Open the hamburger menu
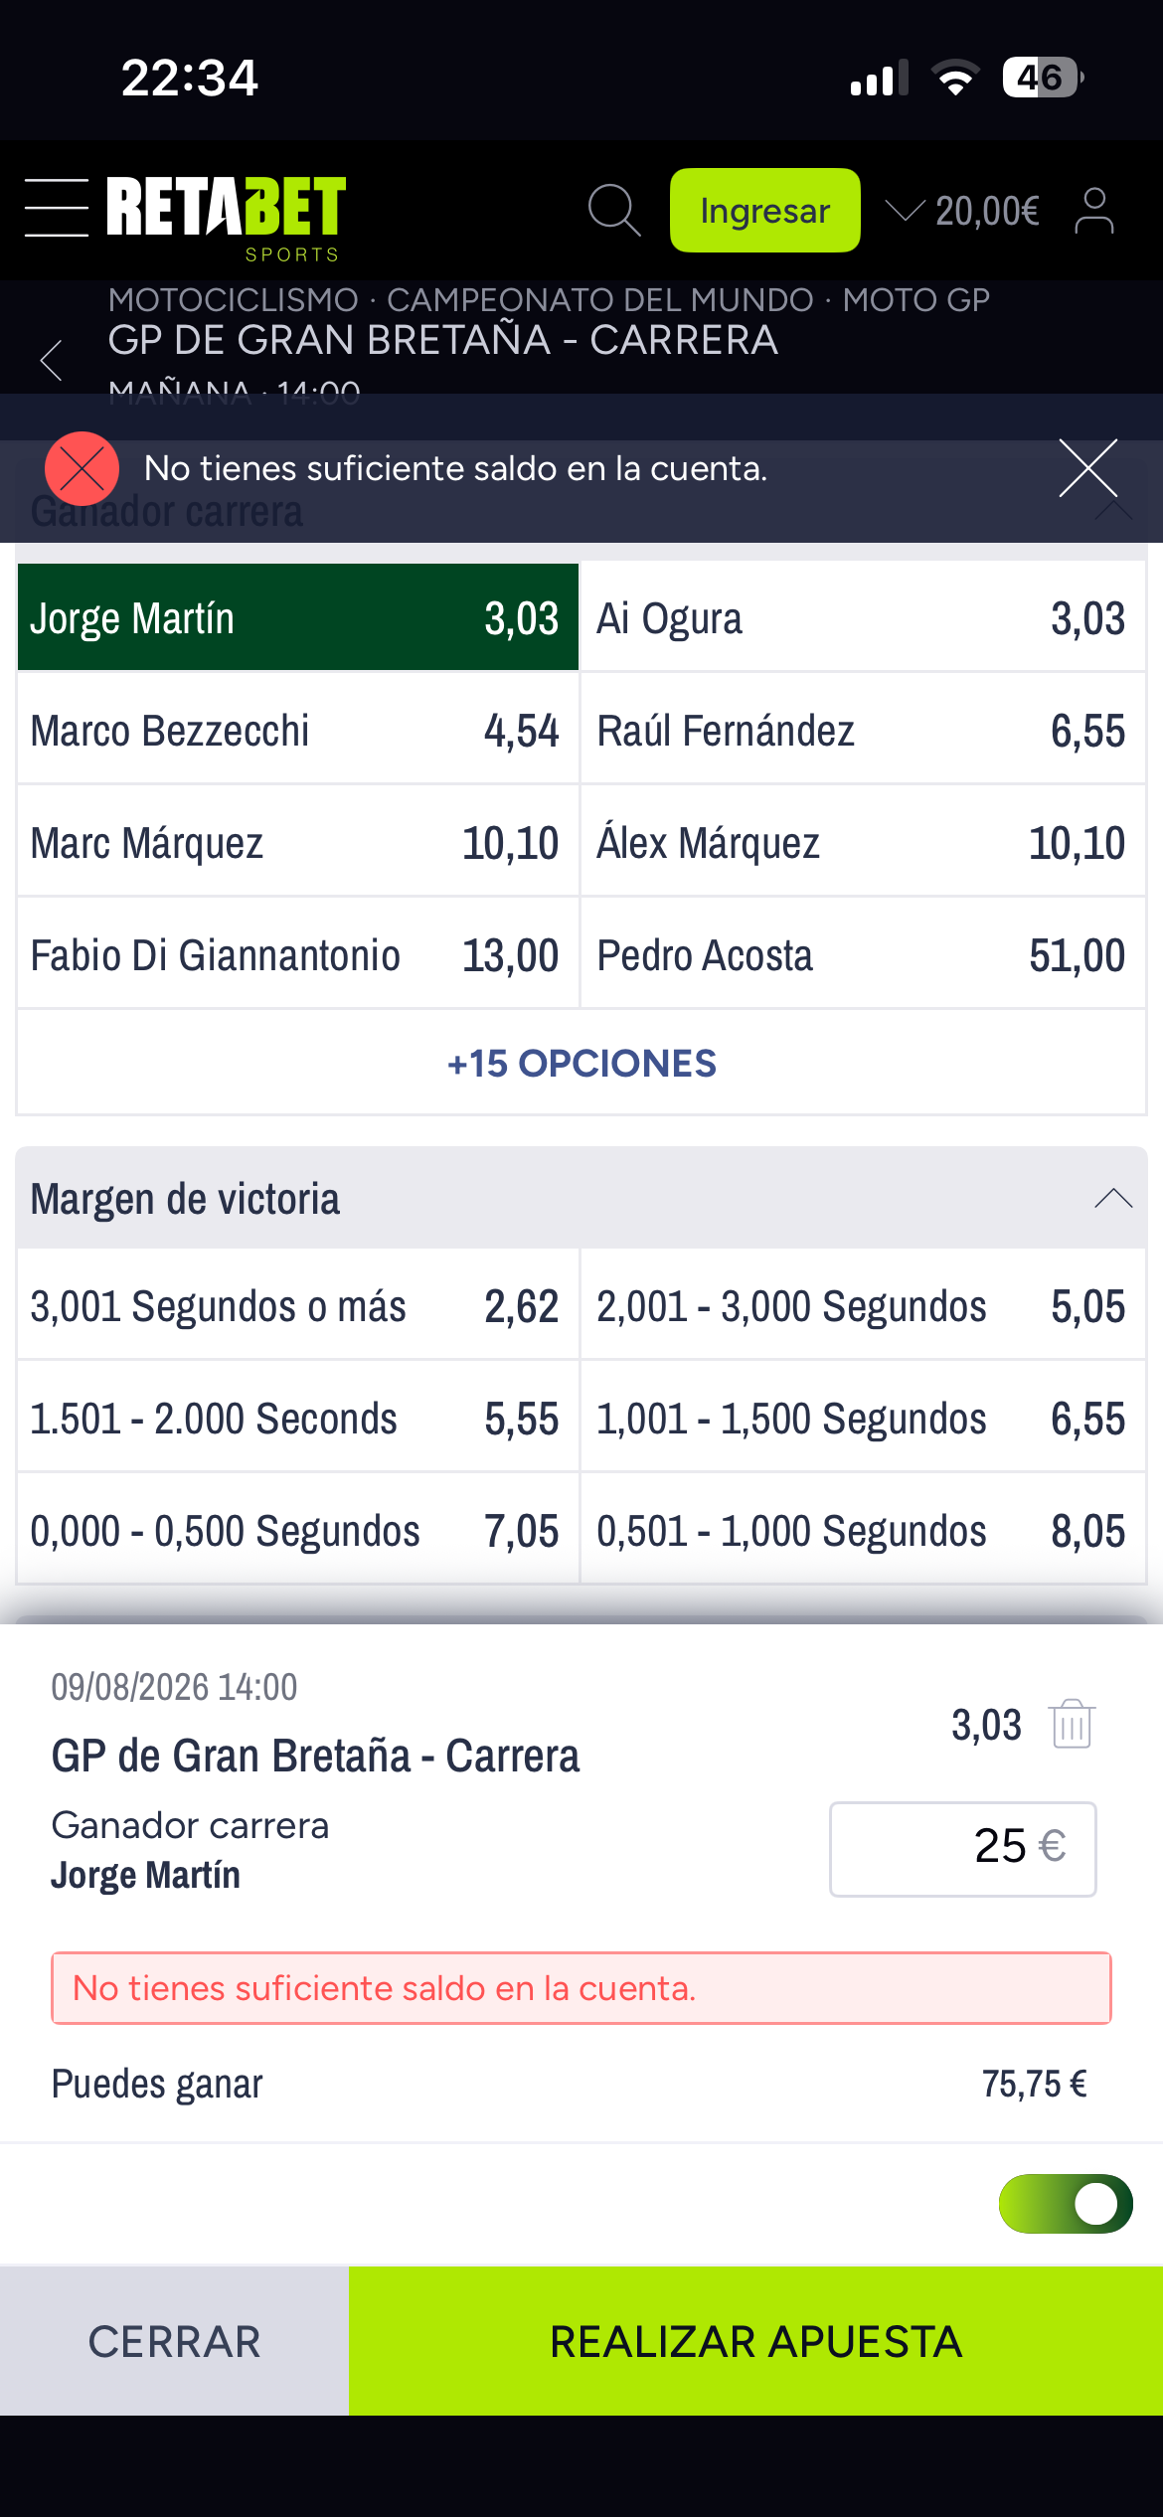Viewport: 1163px width, 2517px height. pyautogui.click(x=57, y=208)
